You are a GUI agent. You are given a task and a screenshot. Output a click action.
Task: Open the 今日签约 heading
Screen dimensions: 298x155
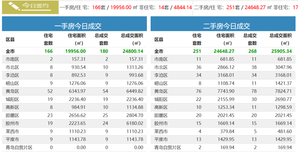point(35,6)
